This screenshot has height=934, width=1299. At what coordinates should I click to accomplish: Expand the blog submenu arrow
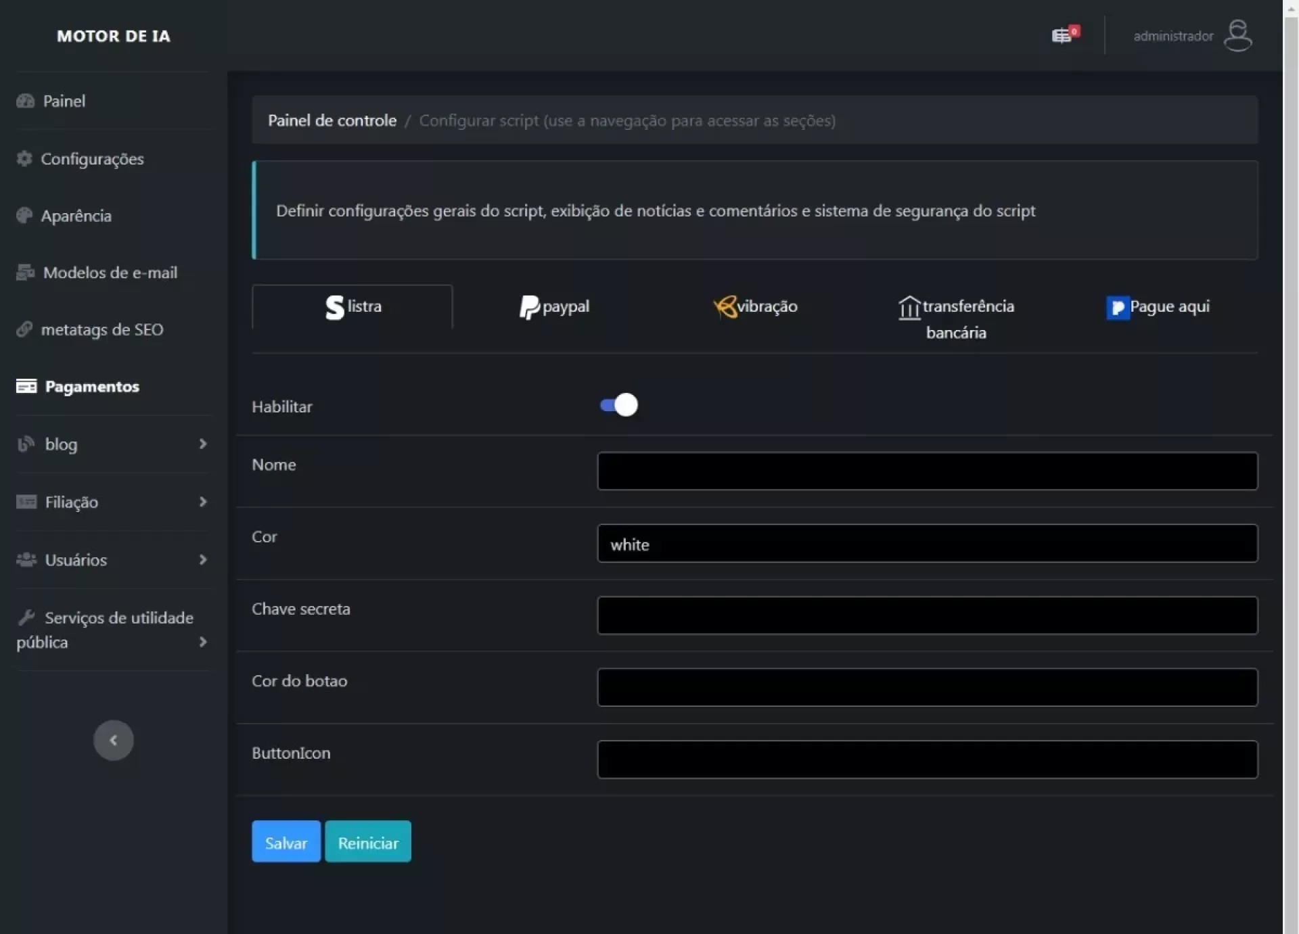[202, 444]
